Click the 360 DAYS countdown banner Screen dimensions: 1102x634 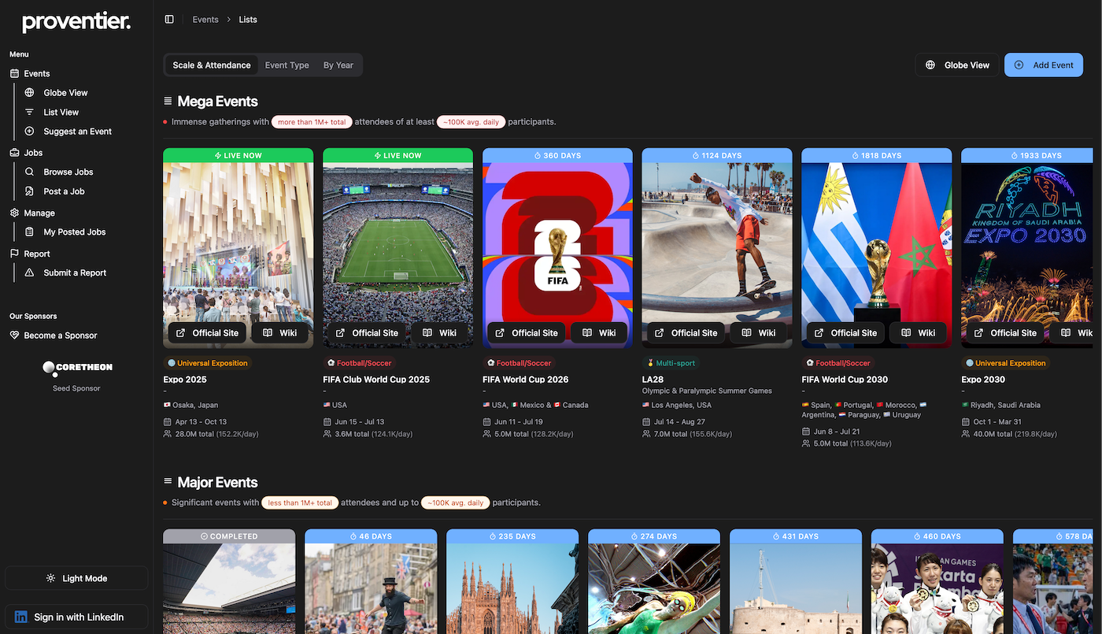click(x=557, y=155)
